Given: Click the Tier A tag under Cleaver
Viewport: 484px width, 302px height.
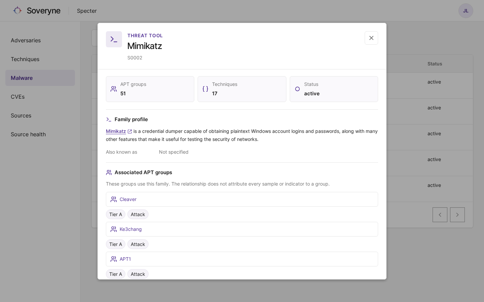Looking at the screenshot, I should [116, 214].
